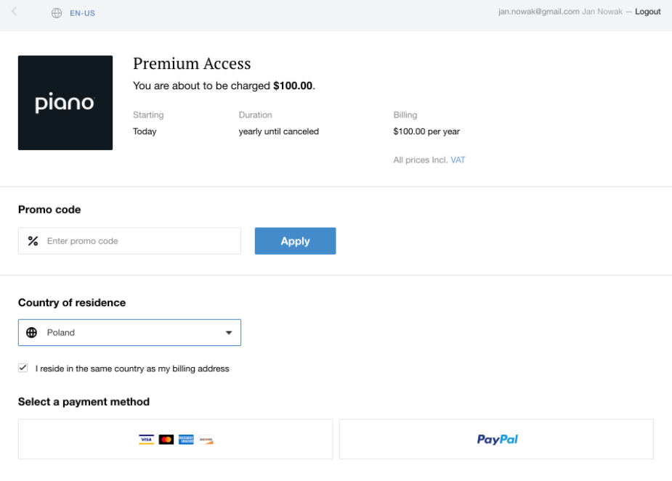Screen dimensions: 672x481
Task: Click the American Express card icon
Action: tap(186, 440)
